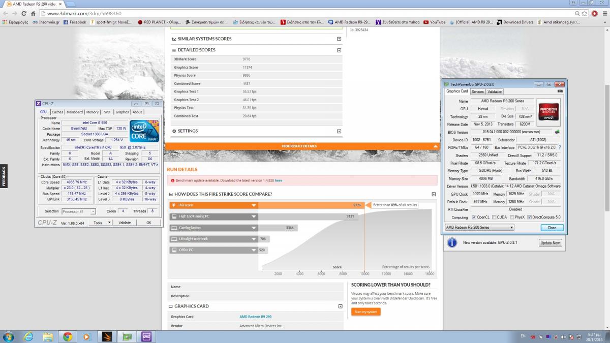
Task: Bookmark this page with the star icon
Action: click(x=585, y=14)
